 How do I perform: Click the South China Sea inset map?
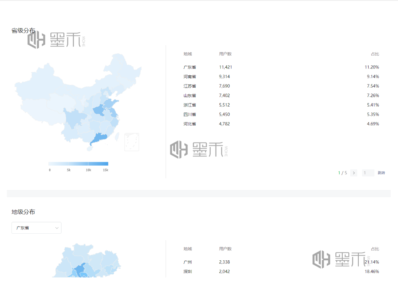pyautogui.click(x=132, y=142)
